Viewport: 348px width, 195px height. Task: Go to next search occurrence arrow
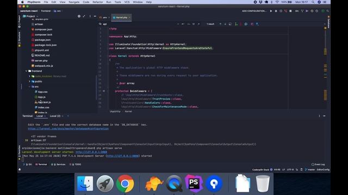tap(225, 24)
